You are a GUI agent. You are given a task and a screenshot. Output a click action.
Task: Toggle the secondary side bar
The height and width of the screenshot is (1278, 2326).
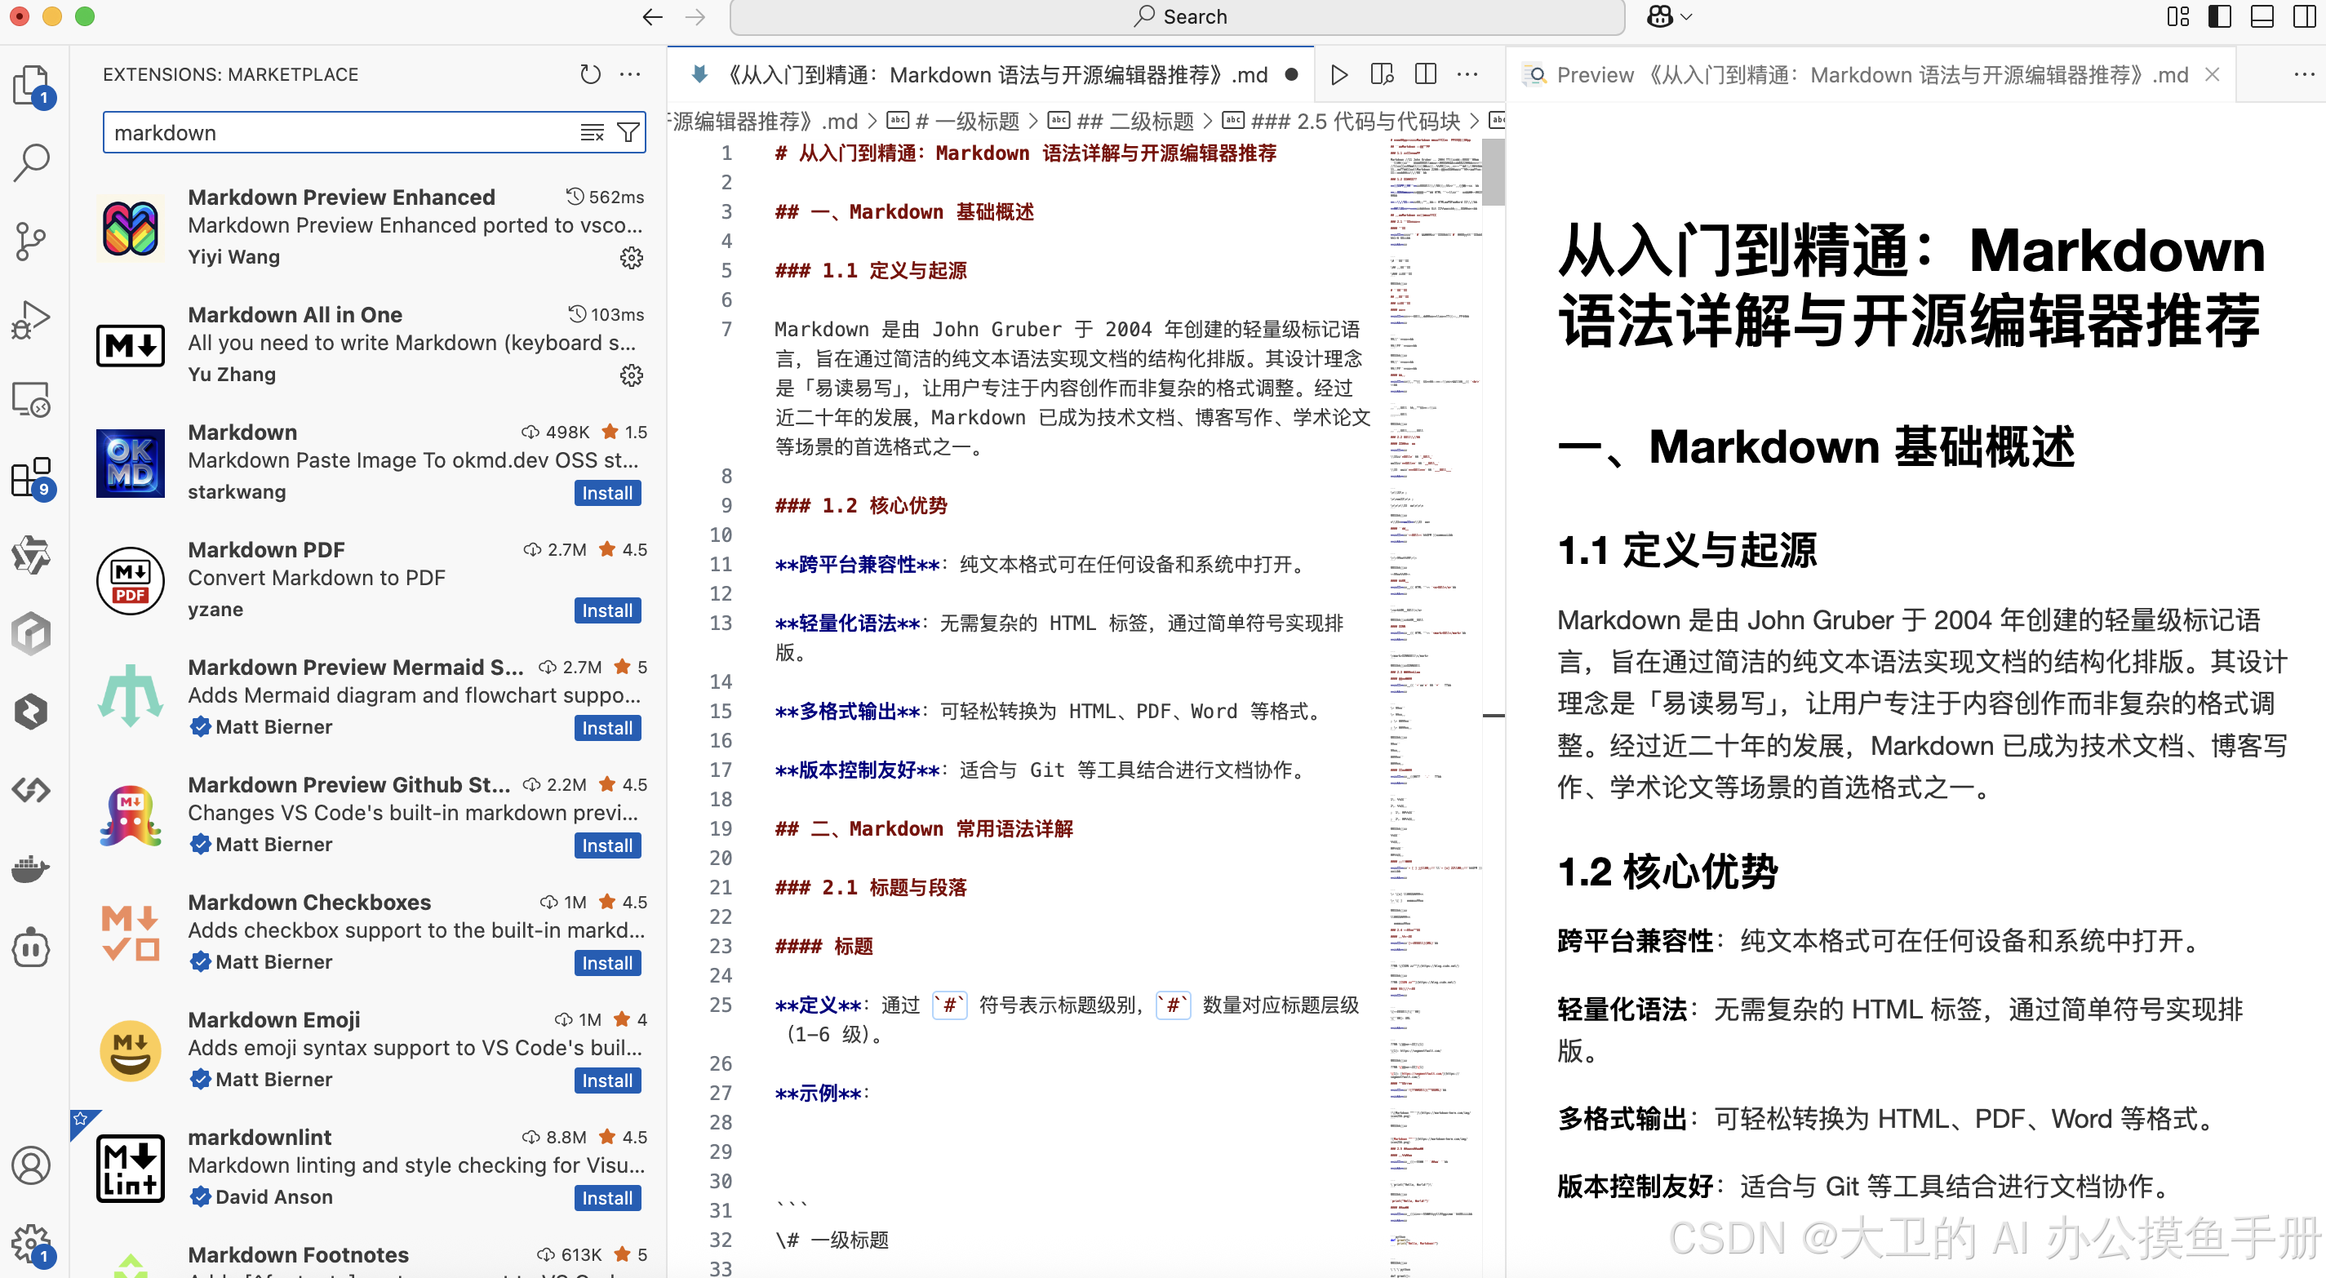tap(2304, 16)
